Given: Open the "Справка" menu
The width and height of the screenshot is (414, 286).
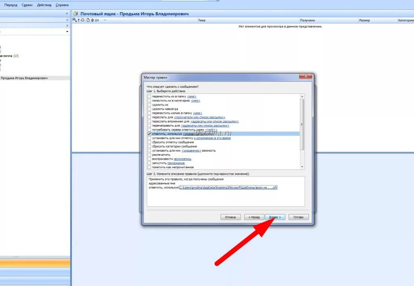Looking at the screenshot, I should (x=62, y=5).
